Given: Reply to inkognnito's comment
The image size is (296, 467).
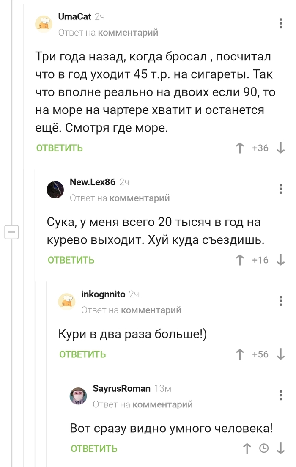Looking at the screenshot, I should coord(82,354).
